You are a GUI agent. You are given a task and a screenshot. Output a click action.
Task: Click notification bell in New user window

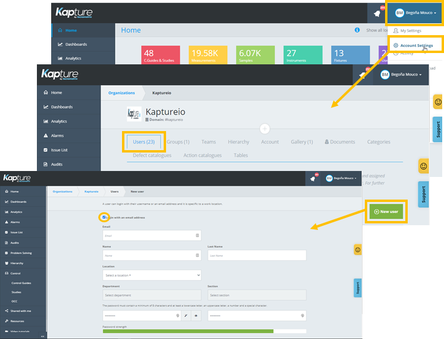[312, 179]
